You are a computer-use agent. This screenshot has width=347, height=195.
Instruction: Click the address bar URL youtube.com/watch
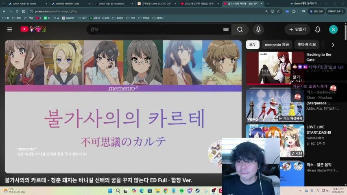coord(56,11)
